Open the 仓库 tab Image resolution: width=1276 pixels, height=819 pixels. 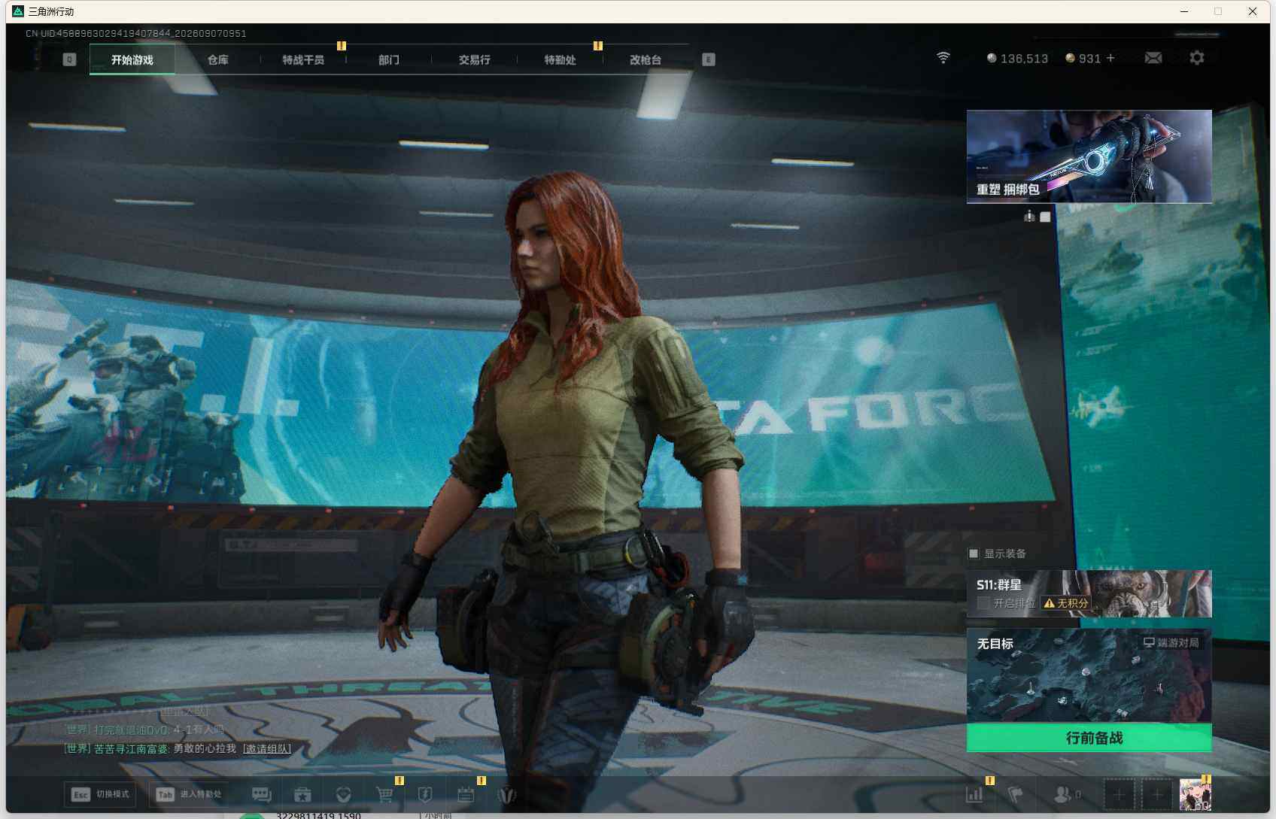pyautogui.click(x=217, y=59)
